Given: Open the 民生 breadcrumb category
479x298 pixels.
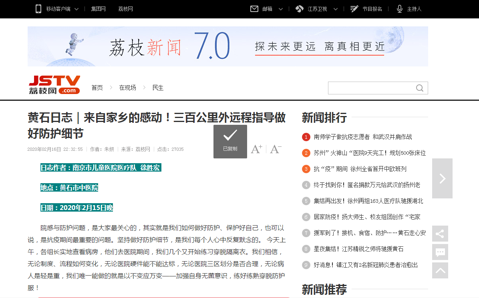Looking at the screenshot, I should pyautogui.click(x=158, y=88).
